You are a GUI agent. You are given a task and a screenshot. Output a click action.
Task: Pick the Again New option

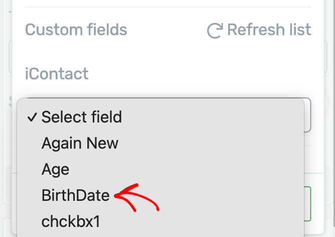point(80,143)
